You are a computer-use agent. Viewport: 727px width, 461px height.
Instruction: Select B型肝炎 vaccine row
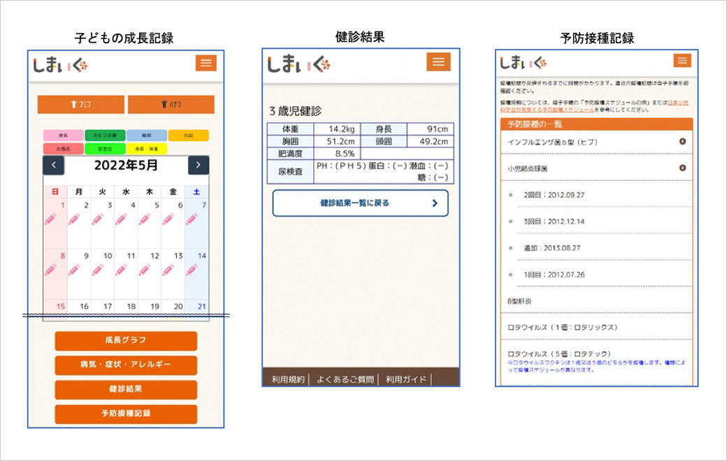[597, 301]
